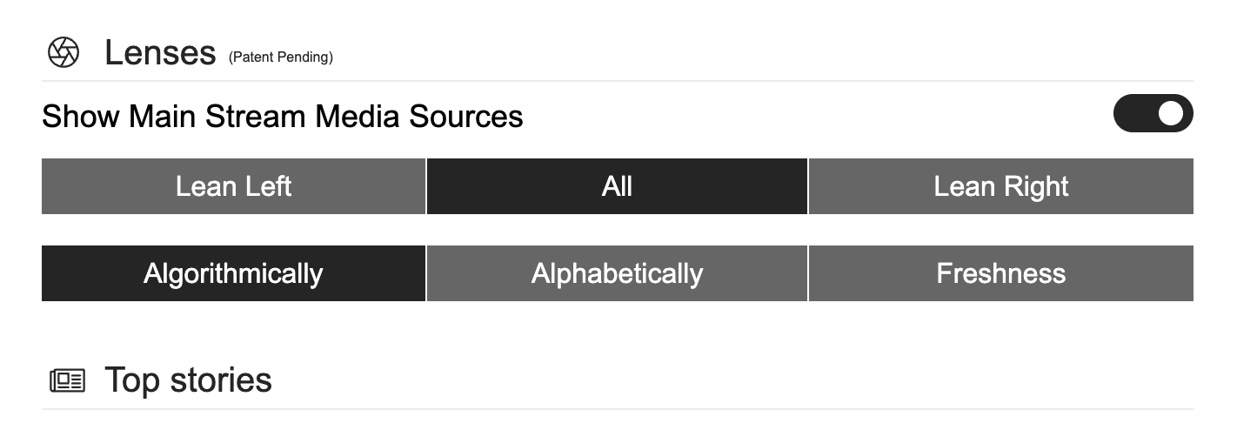1237x437 pixels.
Task: Click the dark track of the media switch
Action: 1133,113
